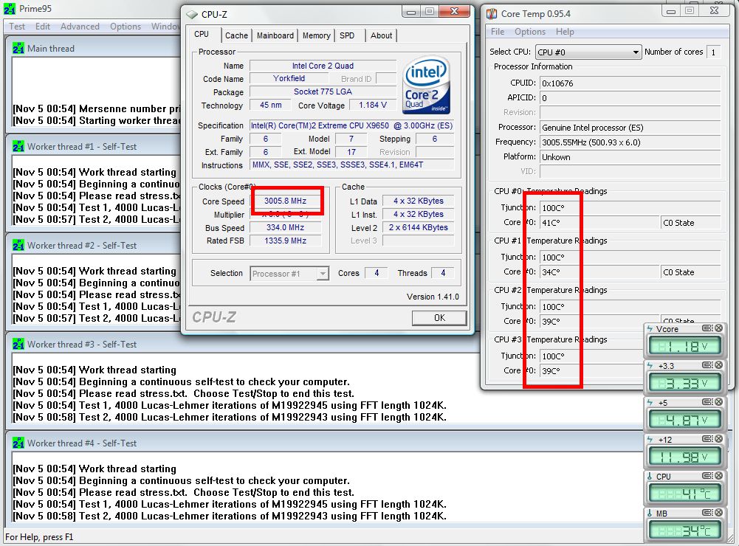Switch to the About tab in CPU-Z
739x546 pixels.
381,35
